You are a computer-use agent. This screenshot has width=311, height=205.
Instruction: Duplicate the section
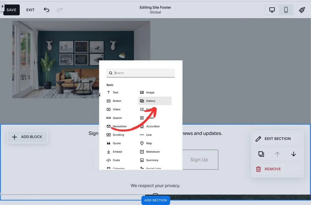point(261,154)
